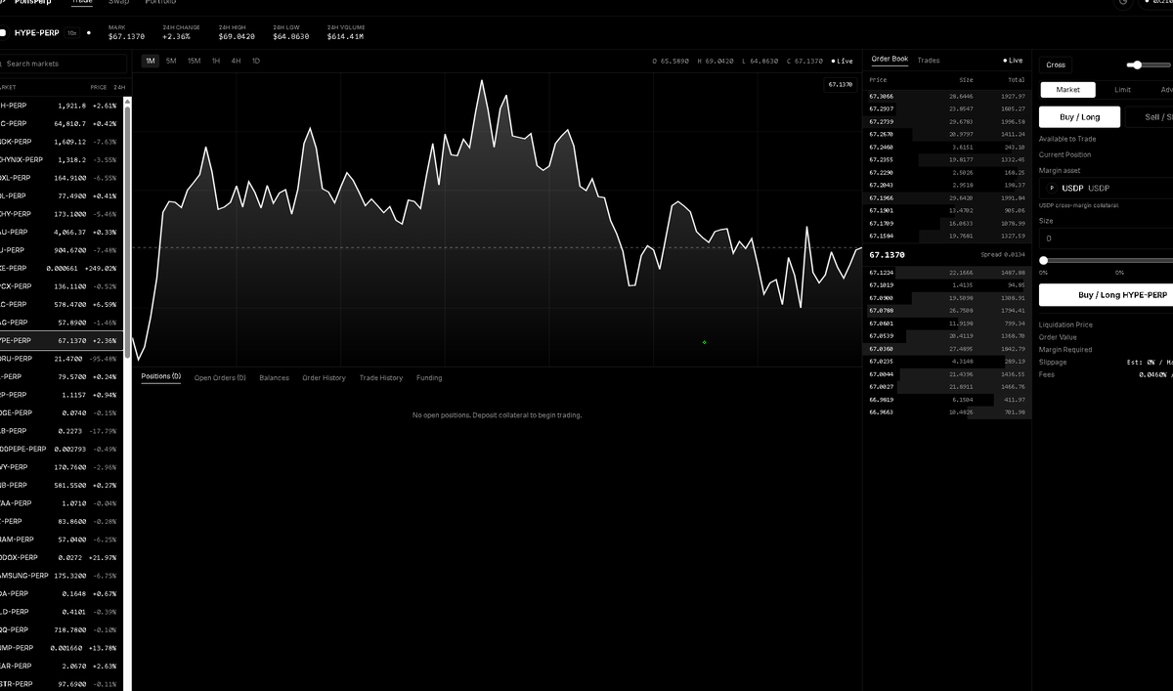Choose the Buy / Long side
Image resolution: width=1173 pixels, height=691 pixels.
[1079, 117]
